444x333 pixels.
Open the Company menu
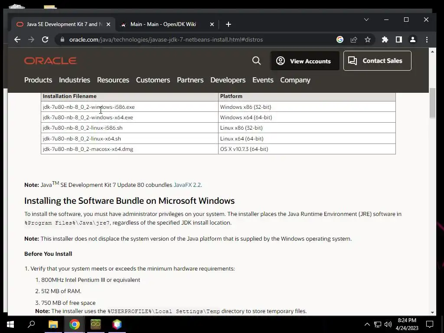[x=295, y=80]
